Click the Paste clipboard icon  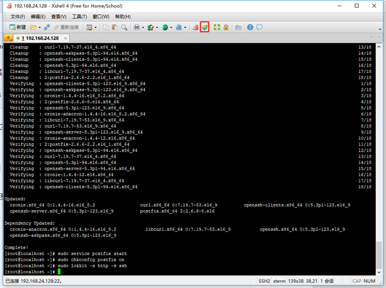point(115,27)
